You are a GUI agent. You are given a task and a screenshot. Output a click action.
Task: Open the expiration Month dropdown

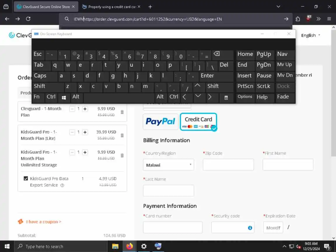pyautogui.click(x=273, y=228)
